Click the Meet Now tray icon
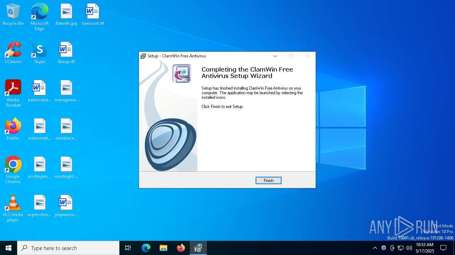This screenshot has height=255, width=455. pos(392,248)
